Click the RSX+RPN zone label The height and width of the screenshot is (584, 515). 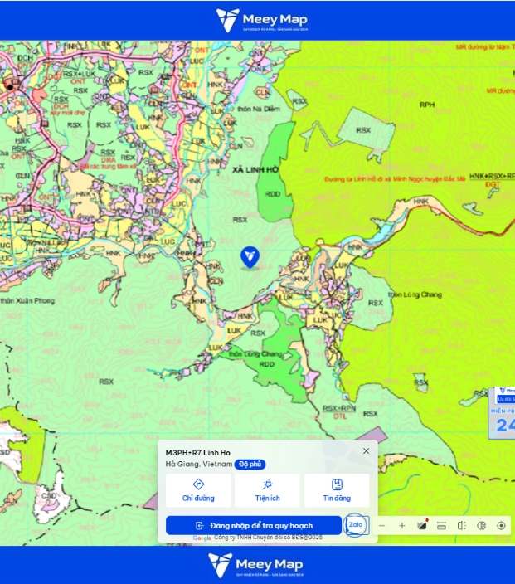339,408
